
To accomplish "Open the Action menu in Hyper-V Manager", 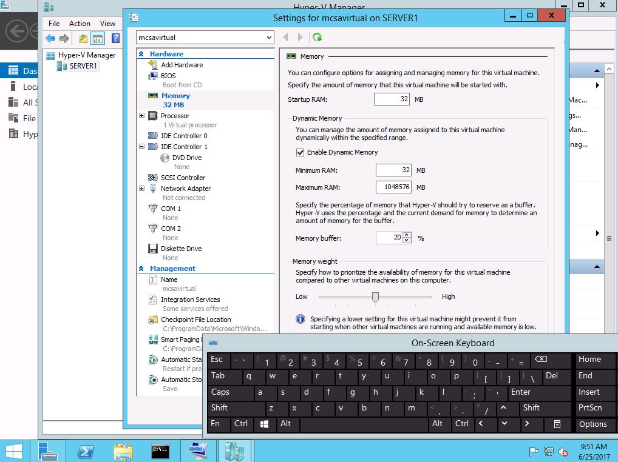I will 80,24.
